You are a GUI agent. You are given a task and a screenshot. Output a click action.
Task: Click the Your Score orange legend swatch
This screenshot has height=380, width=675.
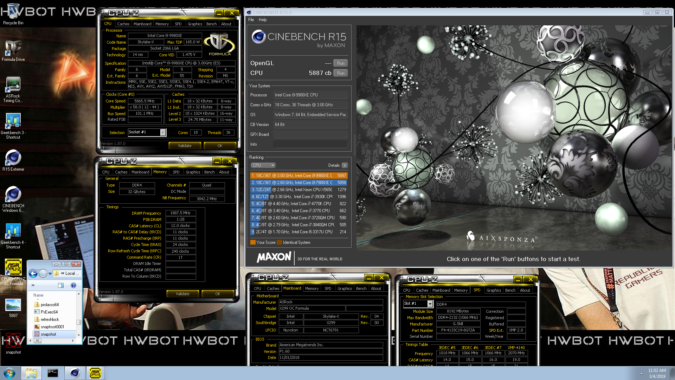pyautogui.click(x=252, y=242)
